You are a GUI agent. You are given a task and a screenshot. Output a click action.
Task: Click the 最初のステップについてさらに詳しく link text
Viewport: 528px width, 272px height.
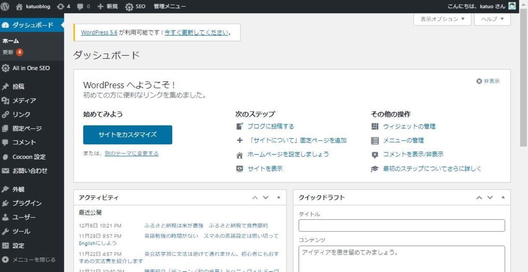tap(433, 168)
